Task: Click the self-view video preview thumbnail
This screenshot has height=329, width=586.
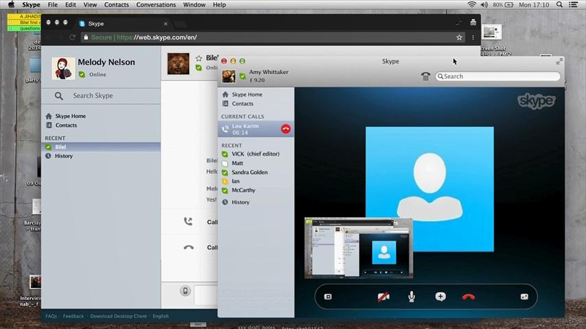Action: pos(359,248)
